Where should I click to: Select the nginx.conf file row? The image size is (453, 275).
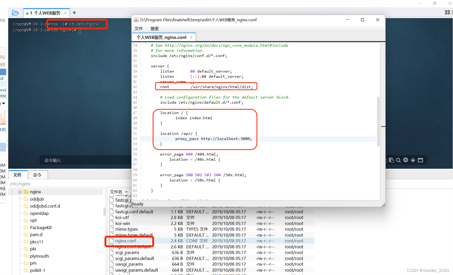click(211, 241)
